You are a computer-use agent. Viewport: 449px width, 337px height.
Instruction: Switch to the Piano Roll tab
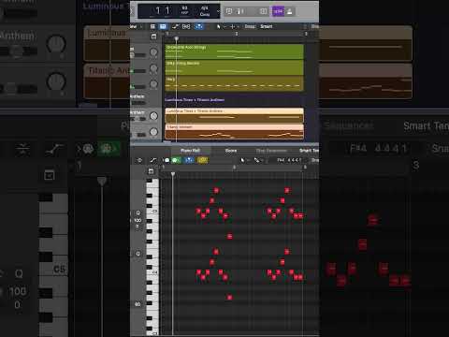190,151
